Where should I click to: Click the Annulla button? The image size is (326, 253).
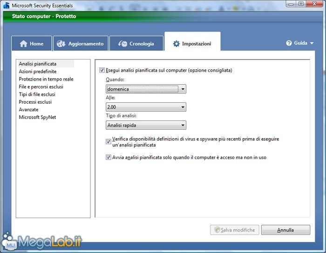[285, 230]
